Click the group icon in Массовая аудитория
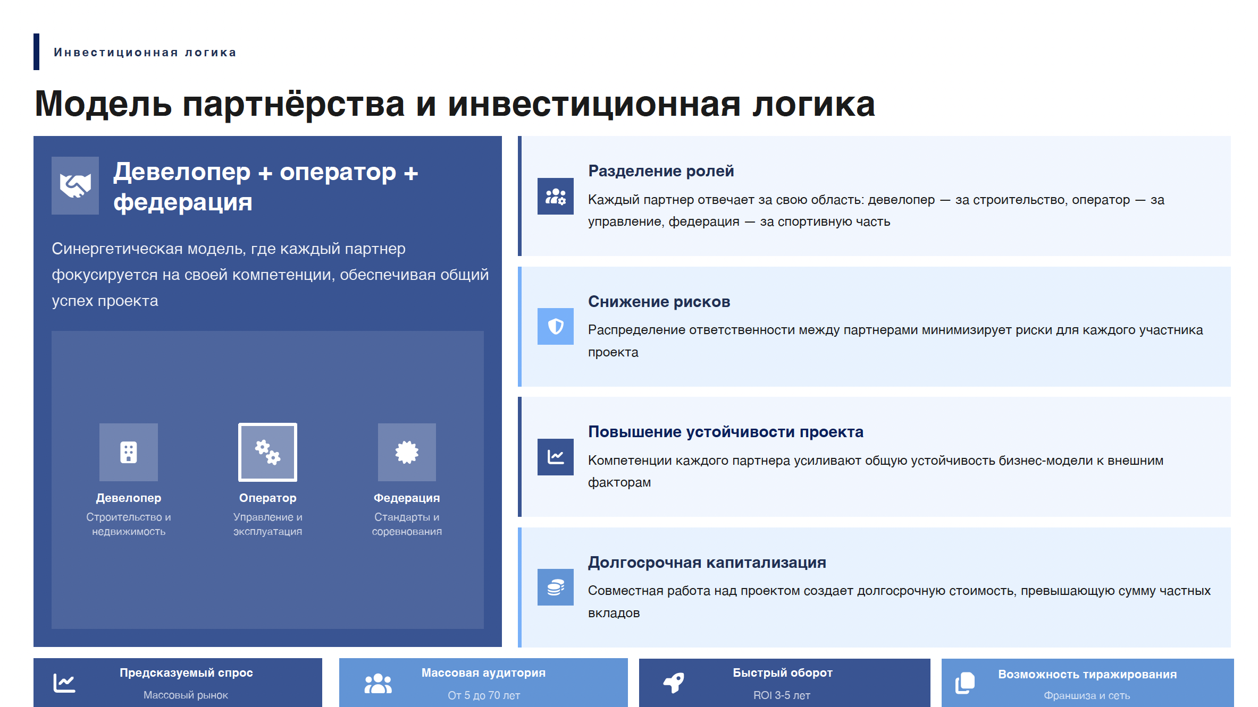 tap(378, 683)
